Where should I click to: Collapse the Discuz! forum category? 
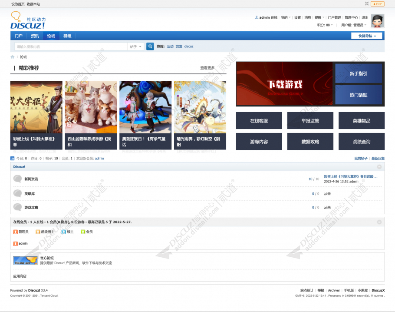point(379,167)
